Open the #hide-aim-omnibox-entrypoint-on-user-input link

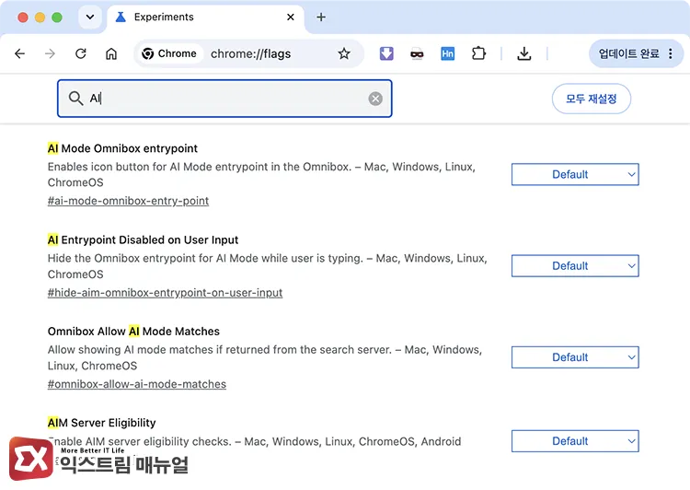click(x=165, y=293)
